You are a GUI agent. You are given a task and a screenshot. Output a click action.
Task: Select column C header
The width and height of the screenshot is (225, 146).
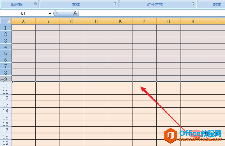72,21
